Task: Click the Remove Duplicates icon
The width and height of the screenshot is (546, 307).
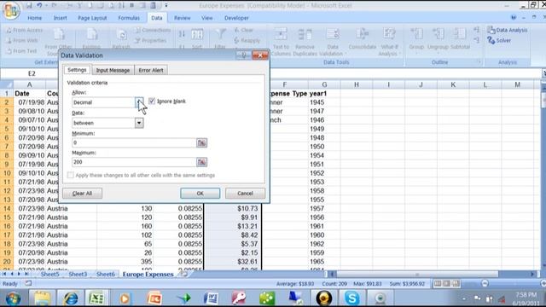Action: (305, 34)
